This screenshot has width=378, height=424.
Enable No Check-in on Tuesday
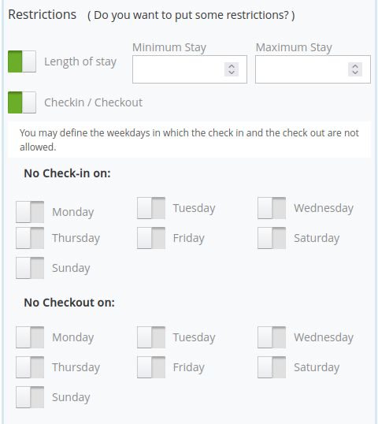pyautogui.click(x=151, y=208)
